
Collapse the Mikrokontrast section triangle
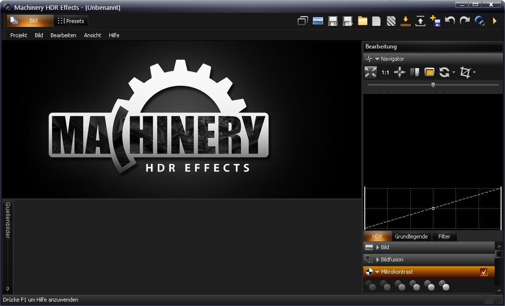(377, 272)
